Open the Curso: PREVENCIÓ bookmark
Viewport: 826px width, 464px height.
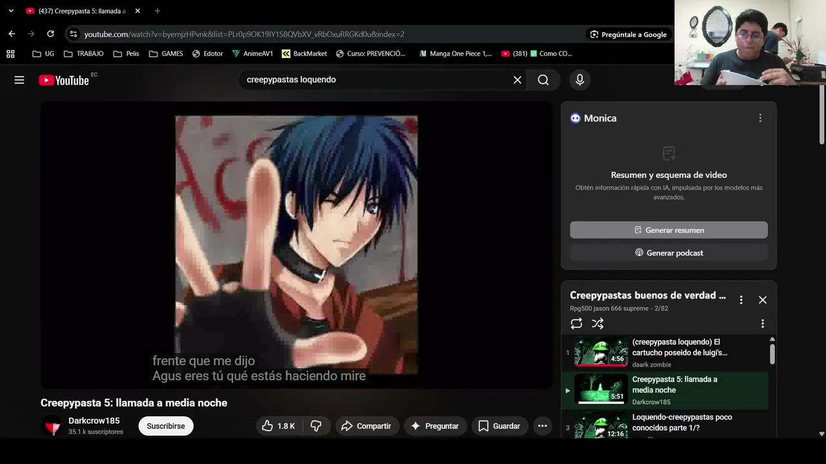pyautogui.click(x=371, y=53)
